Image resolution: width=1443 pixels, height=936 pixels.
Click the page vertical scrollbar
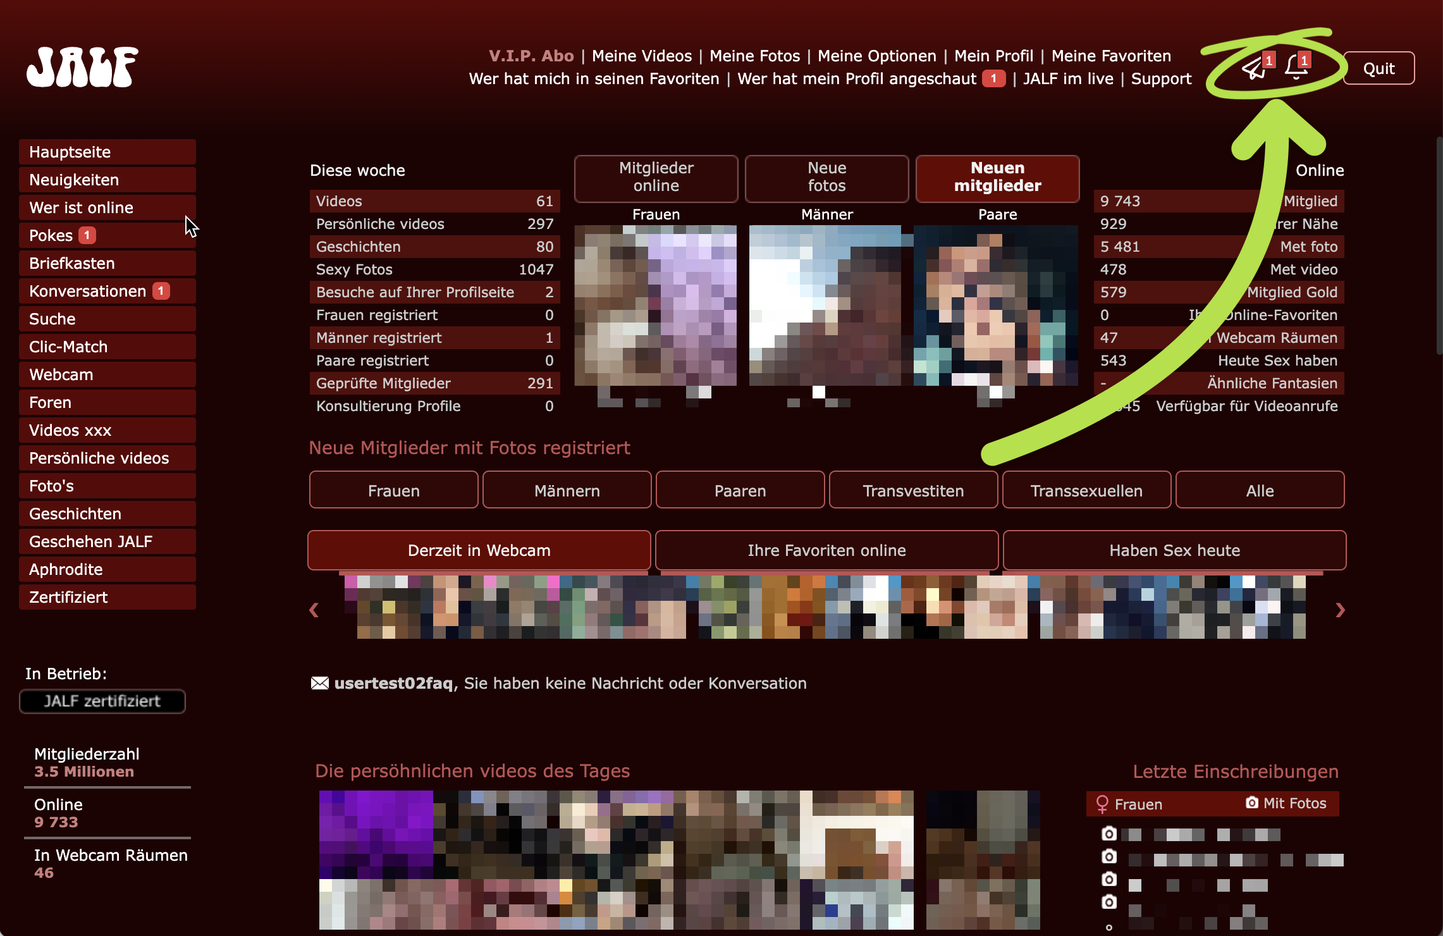1439,247
